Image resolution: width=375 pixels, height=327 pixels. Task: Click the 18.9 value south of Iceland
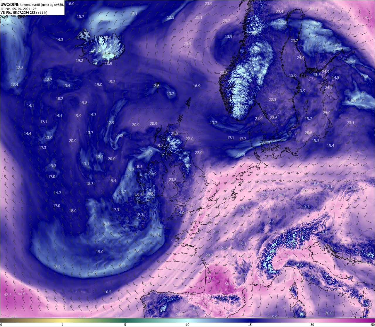pyautogui.click(x=108, y=63)
